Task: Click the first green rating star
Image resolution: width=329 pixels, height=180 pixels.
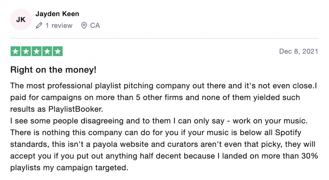Action: 15,51
